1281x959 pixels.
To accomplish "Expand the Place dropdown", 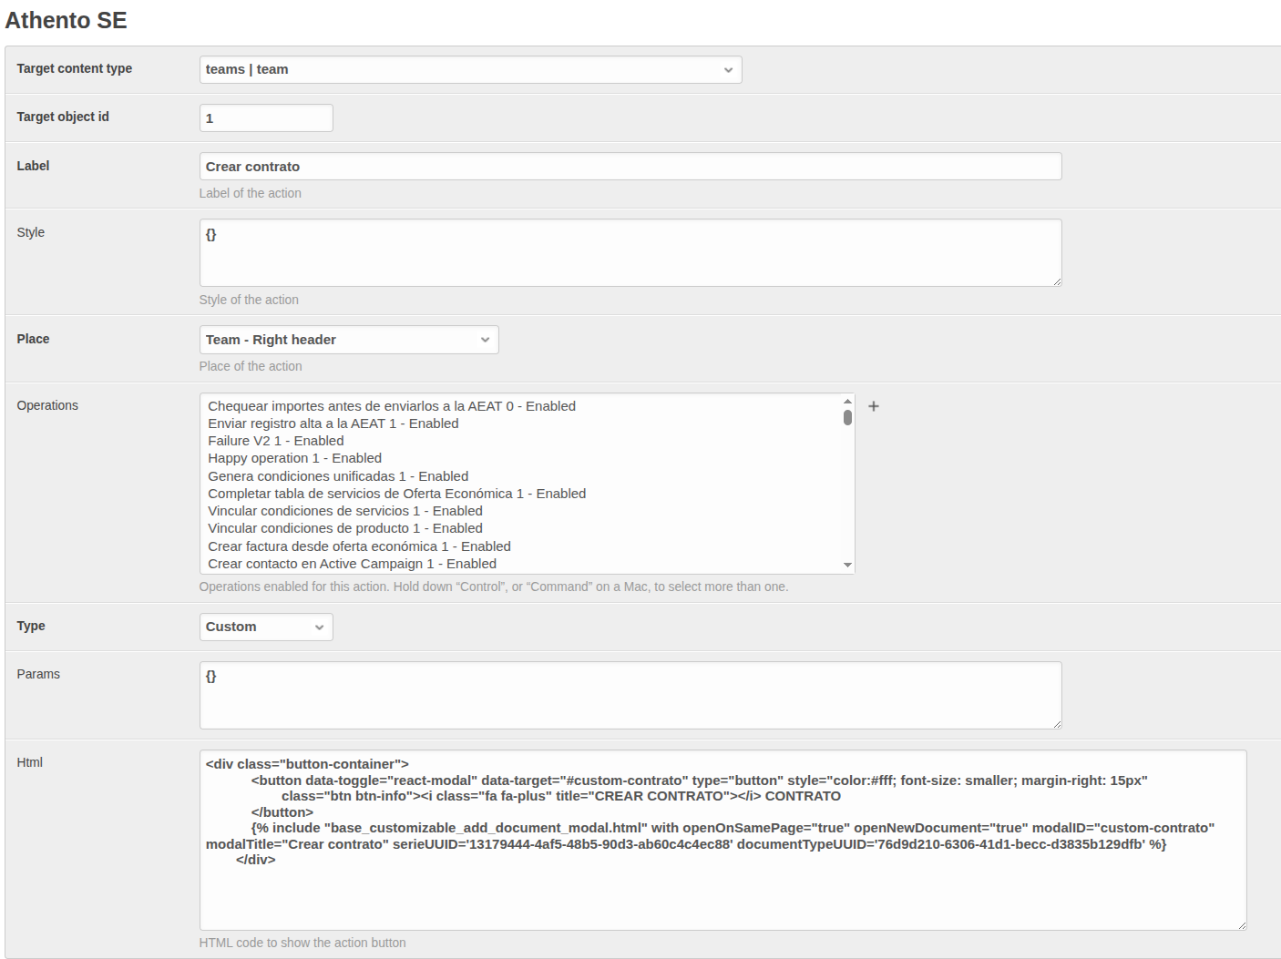I will 348,340.
